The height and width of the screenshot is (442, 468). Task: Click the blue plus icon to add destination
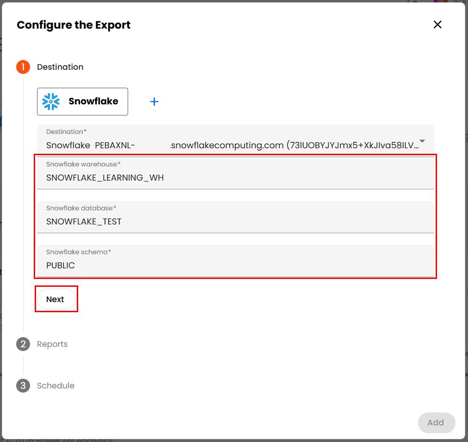click(x=154, y=102)
